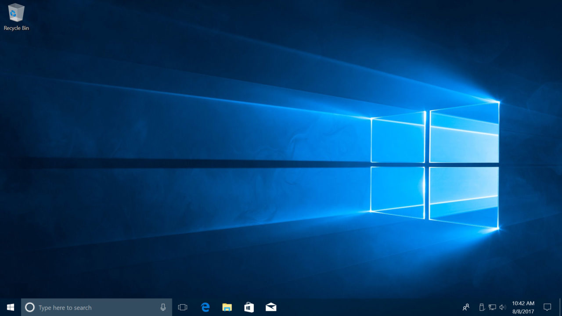
Task: Open the volume speaker tray icon
Action: pos(503,307)
